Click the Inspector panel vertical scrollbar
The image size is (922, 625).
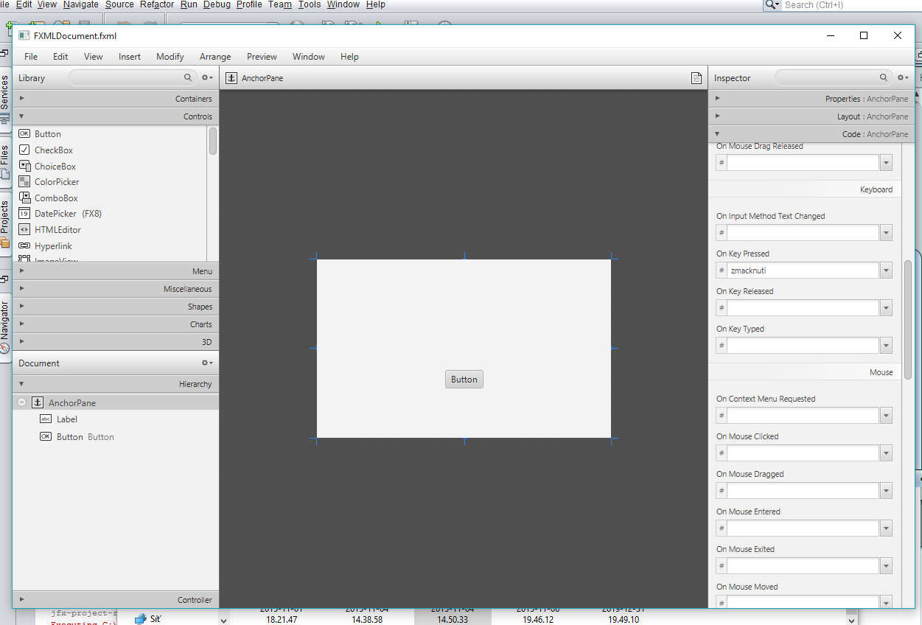tap(908, 317)
